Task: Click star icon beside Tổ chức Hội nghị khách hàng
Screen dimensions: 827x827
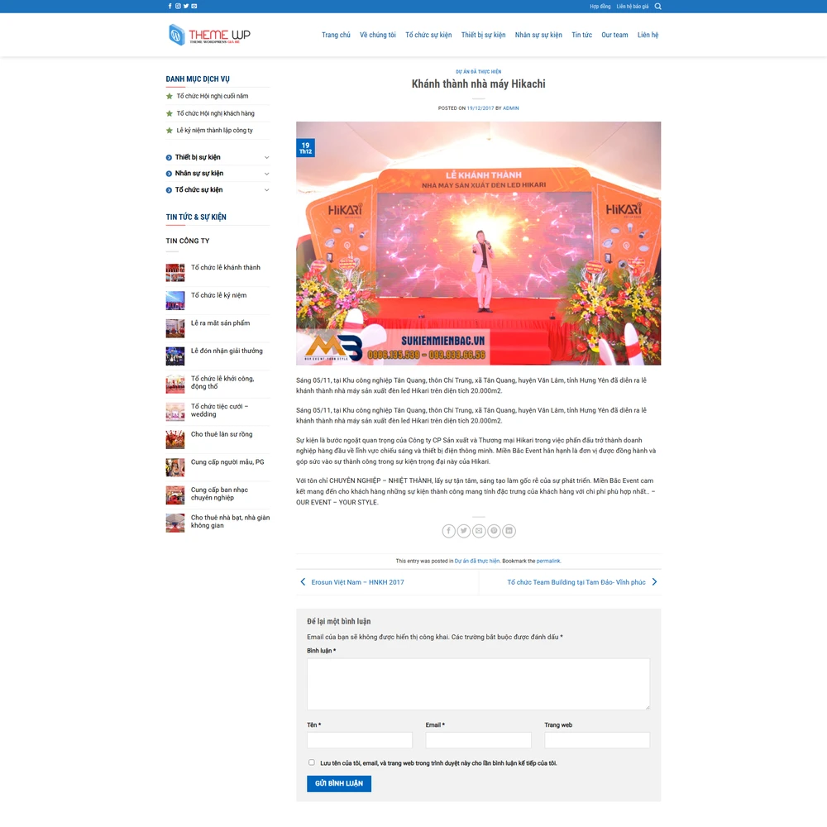Action: click(x=170, y=113)
